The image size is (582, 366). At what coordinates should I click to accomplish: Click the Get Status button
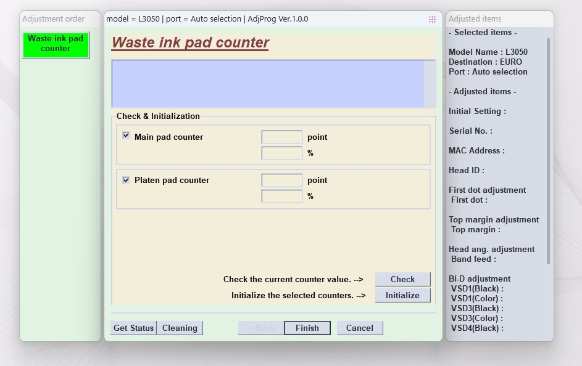click(x=133, y=328)
